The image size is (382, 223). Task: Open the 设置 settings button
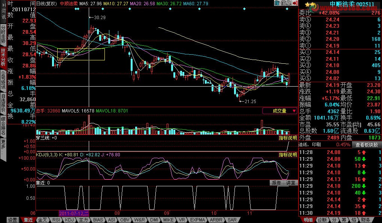(x=13, y=220)
